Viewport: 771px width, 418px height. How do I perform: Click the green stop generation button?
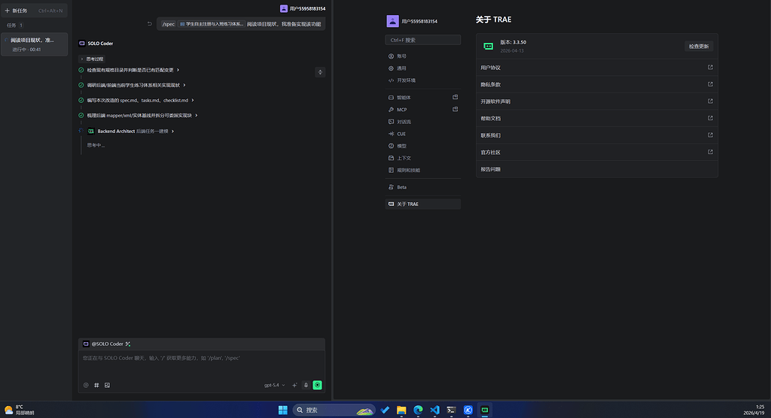tap(317, 385)
